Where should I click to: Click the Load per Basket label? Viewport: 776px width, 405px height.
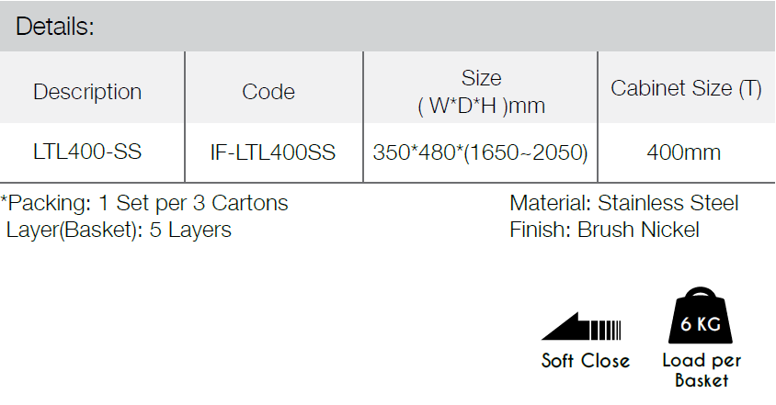(702, 370)
